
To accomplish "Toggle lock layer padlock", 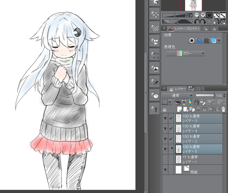I will [196, 102].
